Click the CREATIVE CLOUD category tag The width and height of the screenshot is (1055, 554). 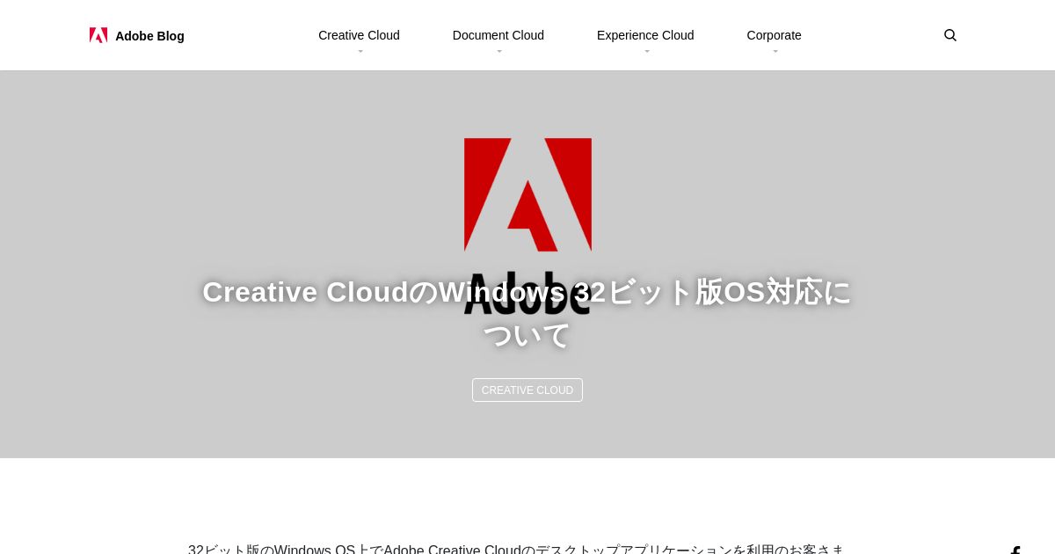point(527,390)
